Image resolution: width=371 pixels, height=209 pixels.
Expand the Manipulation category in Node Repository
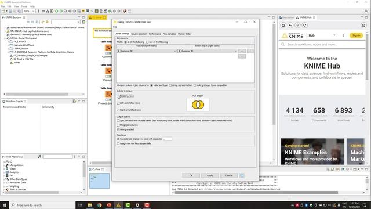pos(4,165)
